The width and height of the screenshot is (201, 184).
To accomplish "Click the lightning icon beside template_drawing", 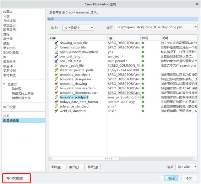I will click(56, 84).
